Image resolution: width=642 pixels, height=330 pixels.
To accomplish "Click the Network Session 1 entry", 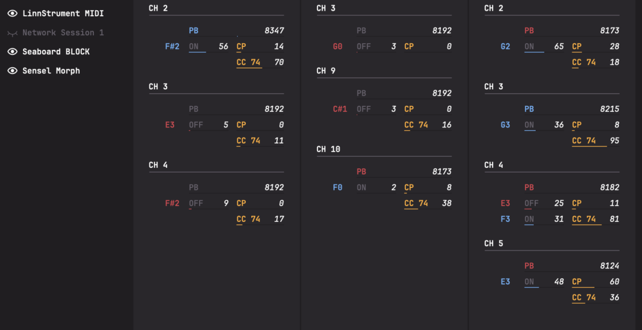I will [x=63, y=33].
